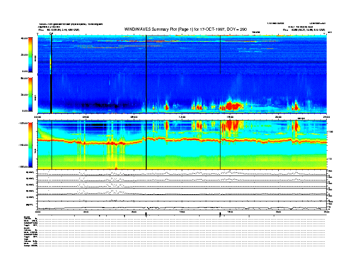352x272 pixels.
Task: Click the "-125.00" color scale value
Action: 23,123
